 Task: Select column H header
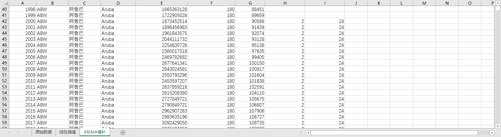285,3
